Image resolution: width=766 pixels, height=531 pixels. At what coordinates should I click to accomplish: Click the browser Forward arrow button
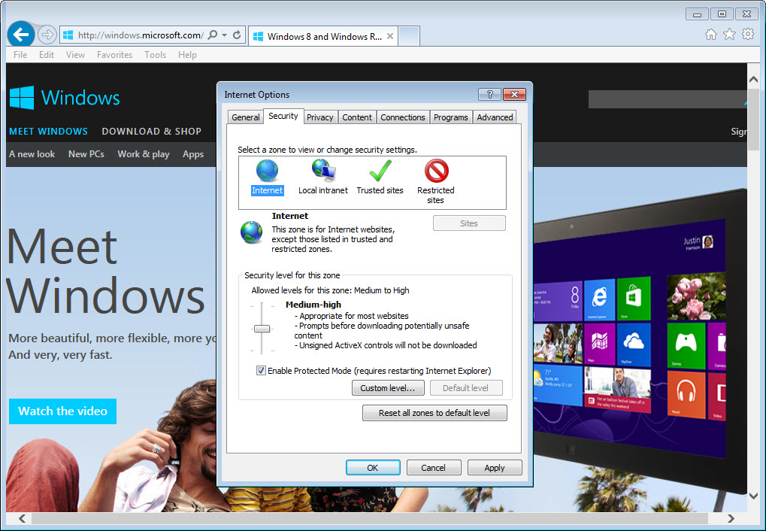click(47, 35)
